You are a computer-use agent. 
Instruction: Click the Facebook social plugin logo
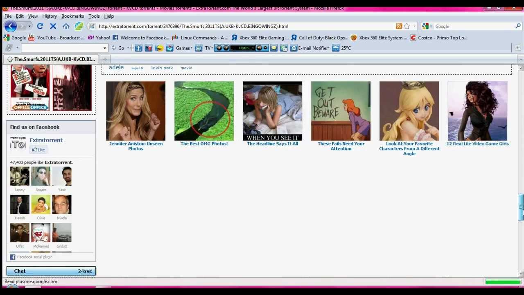pyautogui.click(x=13, y=257)
